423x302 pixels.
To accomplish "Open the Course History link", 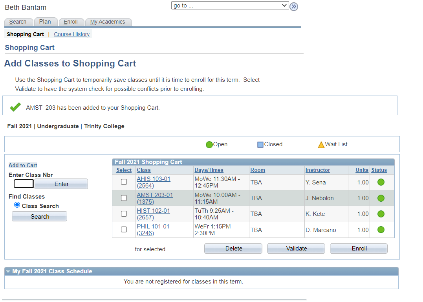I will click(71, 34).
